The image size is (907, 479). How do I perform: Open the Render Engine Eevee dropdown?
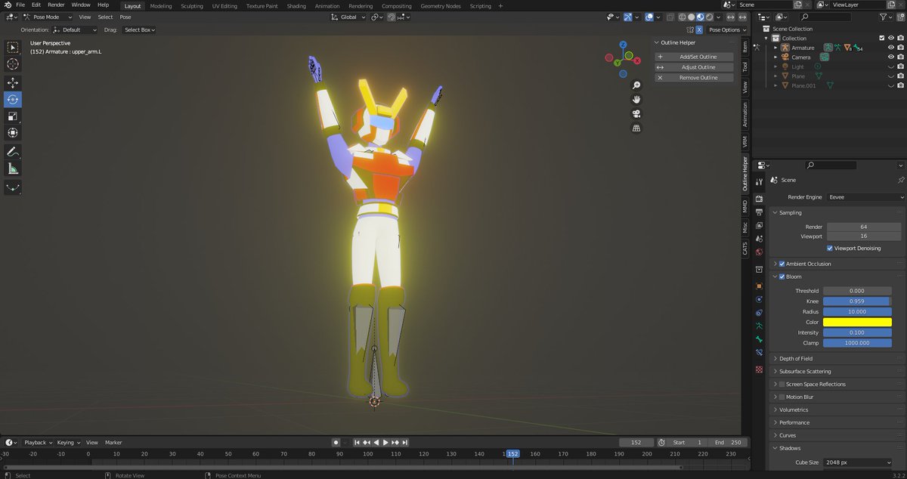(866, 197)
